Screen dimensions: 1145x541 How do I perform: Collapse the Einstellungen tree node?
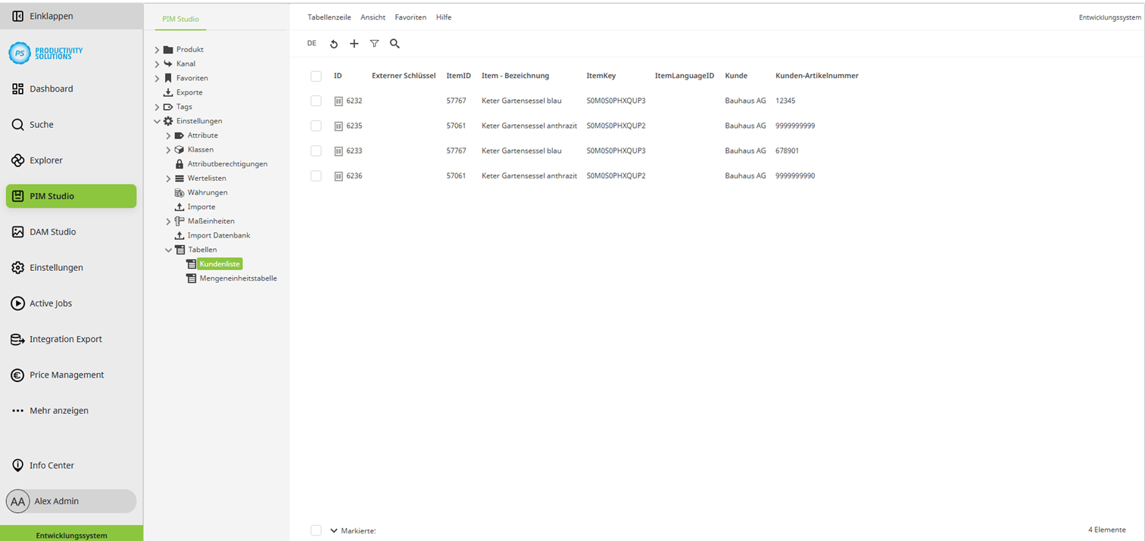(158, 120)
